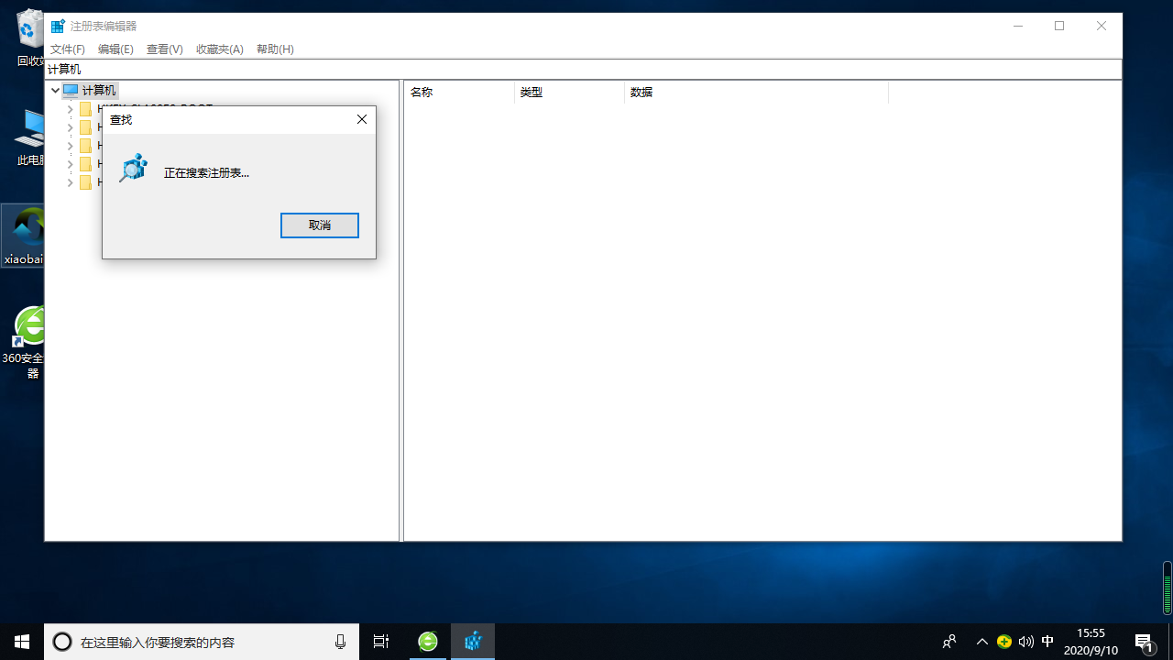Expand the last registry hive folder
Viewport: 1173px width, 660px height.
pyautogui.click(x=71, y=182)
